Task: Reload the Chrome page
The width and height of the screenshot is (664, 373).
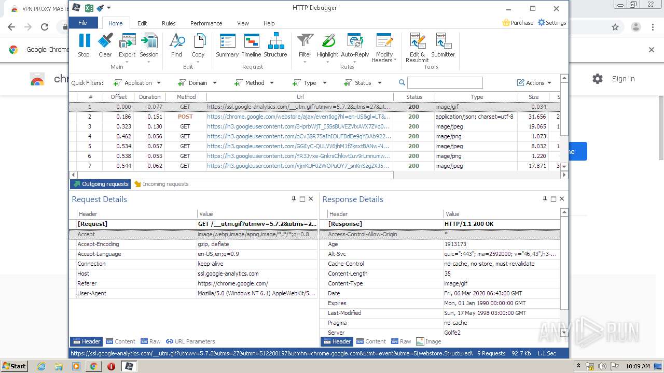Action: click(x=45, y=27)
